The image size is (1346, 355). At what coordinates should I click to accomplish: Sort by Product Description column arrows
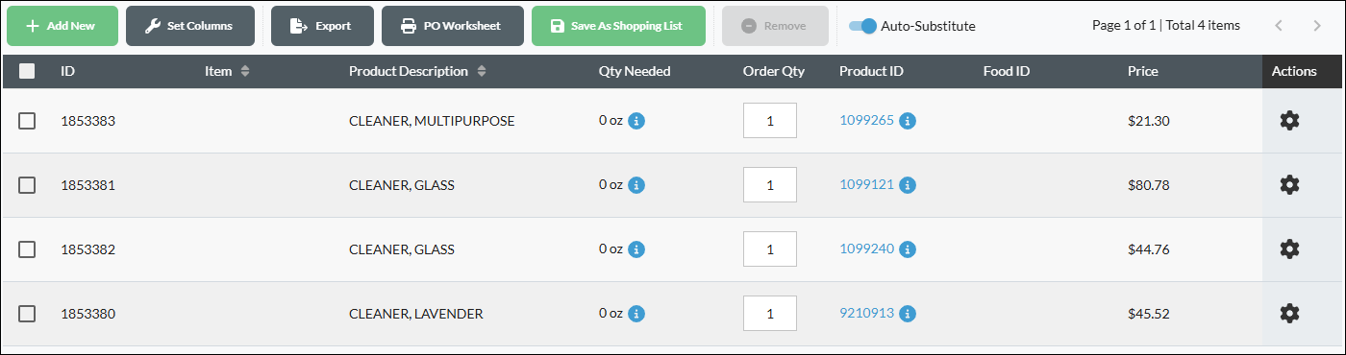[x=482, y=71]
